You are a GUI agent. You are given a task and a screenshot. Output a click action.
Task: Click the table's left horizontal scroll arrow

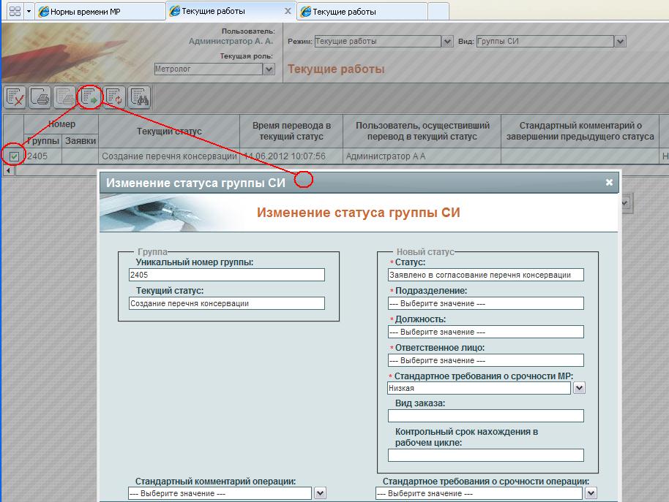8,170
